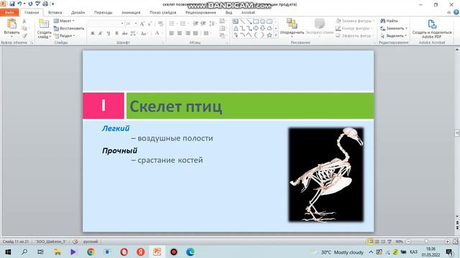
Task: Click the numbered list button
Action: [183, 24]
